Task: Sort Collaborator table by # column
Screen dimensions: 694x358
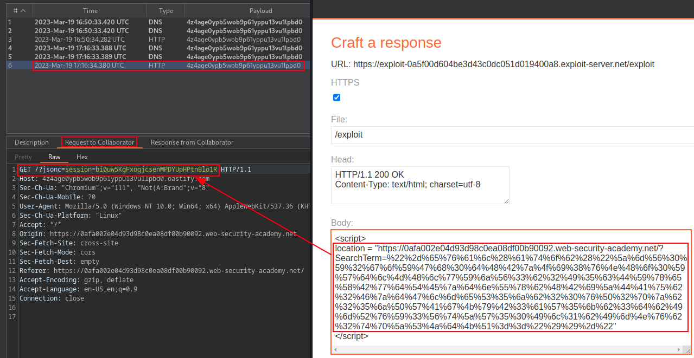Action: click(19, 10)
